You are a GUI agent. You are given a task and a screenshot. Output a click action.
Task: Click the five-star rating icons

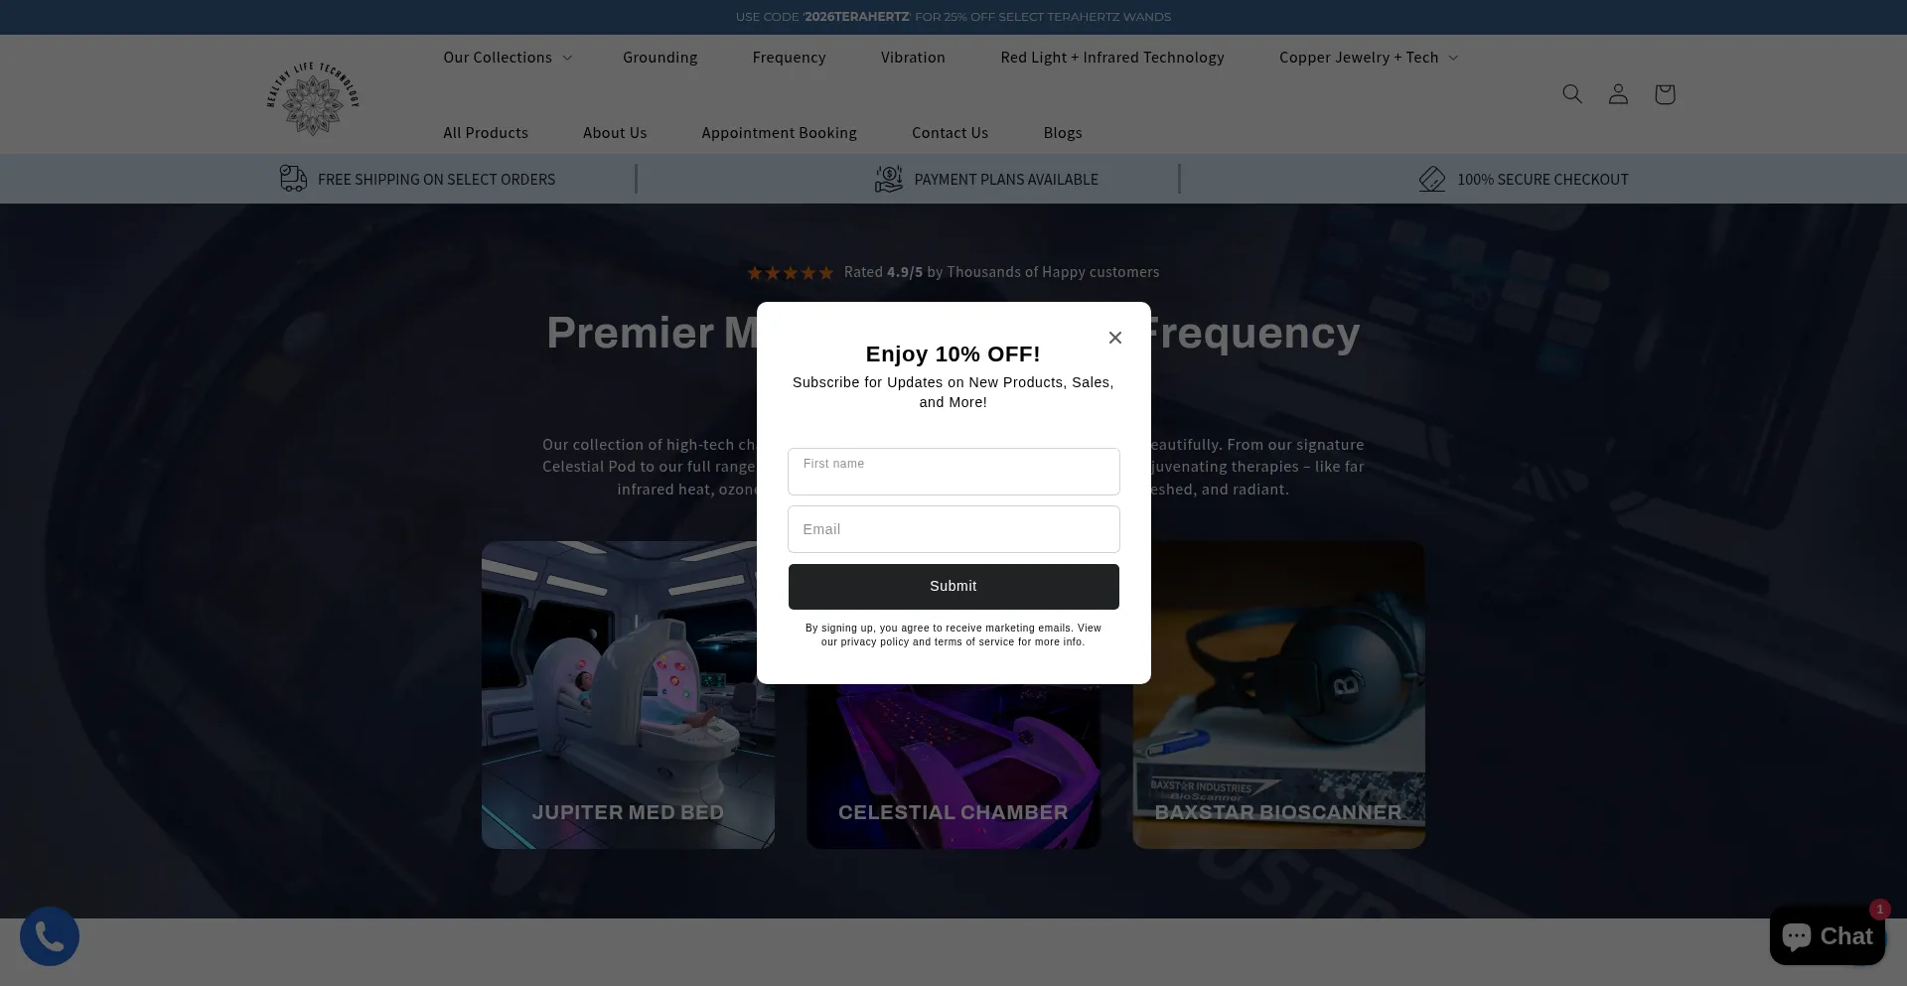pyautogui.click(x=791, y=273)
